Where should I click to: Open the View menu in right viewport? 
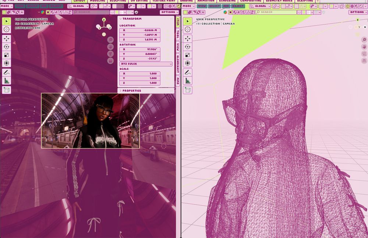(x=202, y=6)
